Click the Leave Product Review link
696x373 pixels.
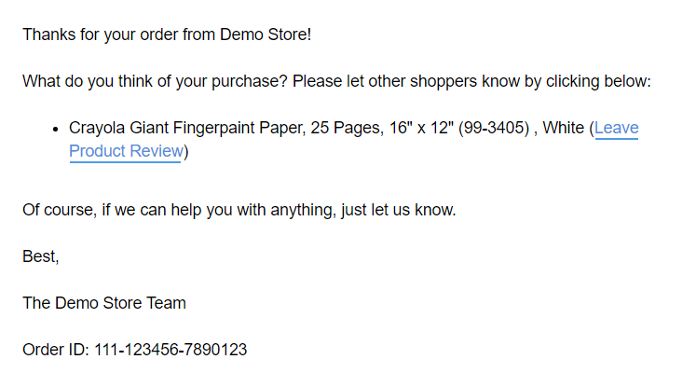click(126, 152)
